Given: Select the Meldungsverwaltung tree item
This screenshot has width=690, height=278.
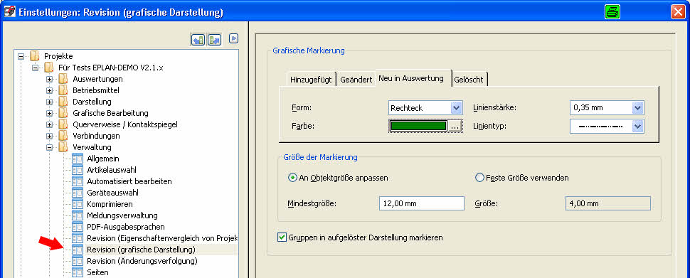Looking at the screenshot, I should tap(122, 215).
